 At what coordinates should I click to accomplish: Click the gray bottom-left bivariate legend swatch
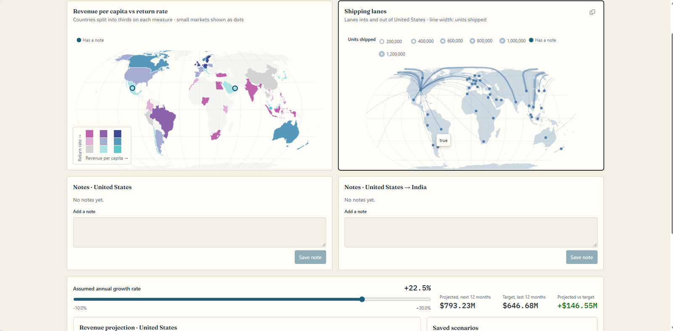[x=90, y=149]
